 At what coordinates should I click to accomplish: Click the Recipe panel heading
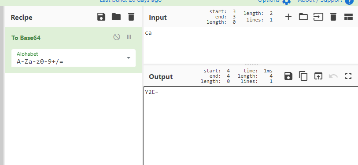(x=22, y=18)
